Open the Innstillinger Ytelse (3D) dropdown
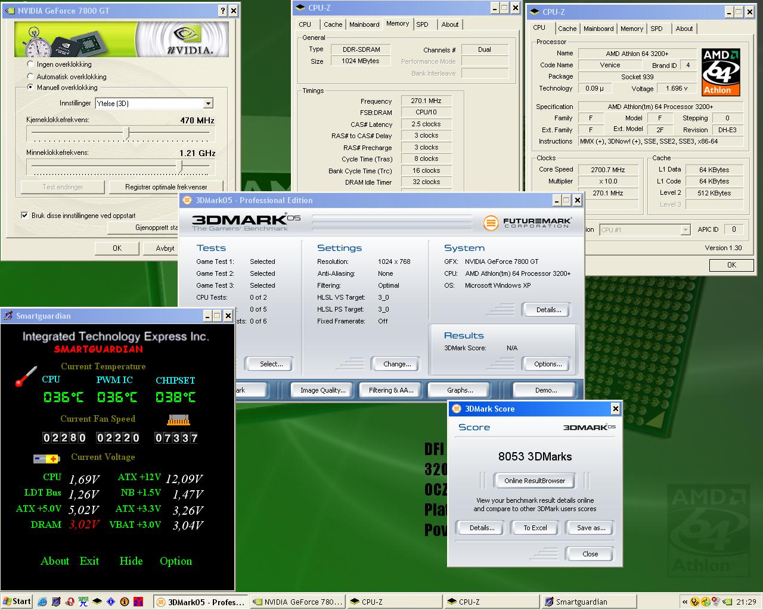 [208, 104]
